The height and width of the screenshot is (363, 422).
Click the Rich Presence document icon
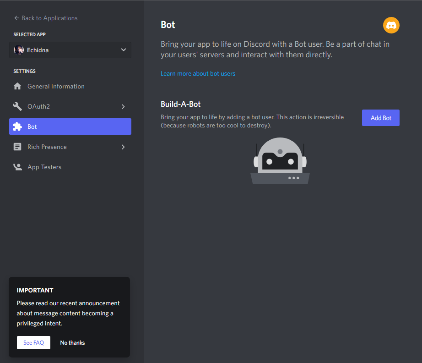click(x=17, y=147)
